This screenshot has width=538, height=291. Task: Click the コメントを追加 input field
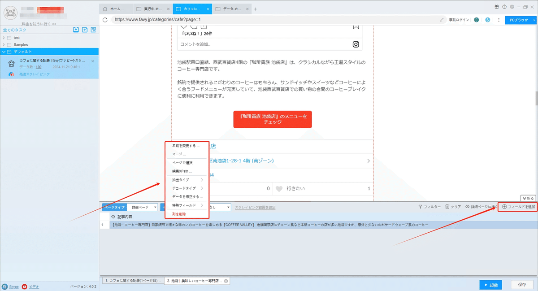coord(265,44)
